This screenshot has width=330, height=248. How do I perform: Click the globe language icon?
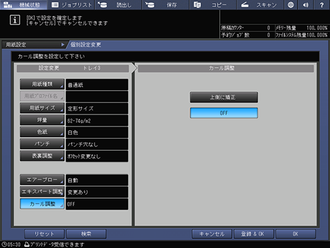point(290,4)
